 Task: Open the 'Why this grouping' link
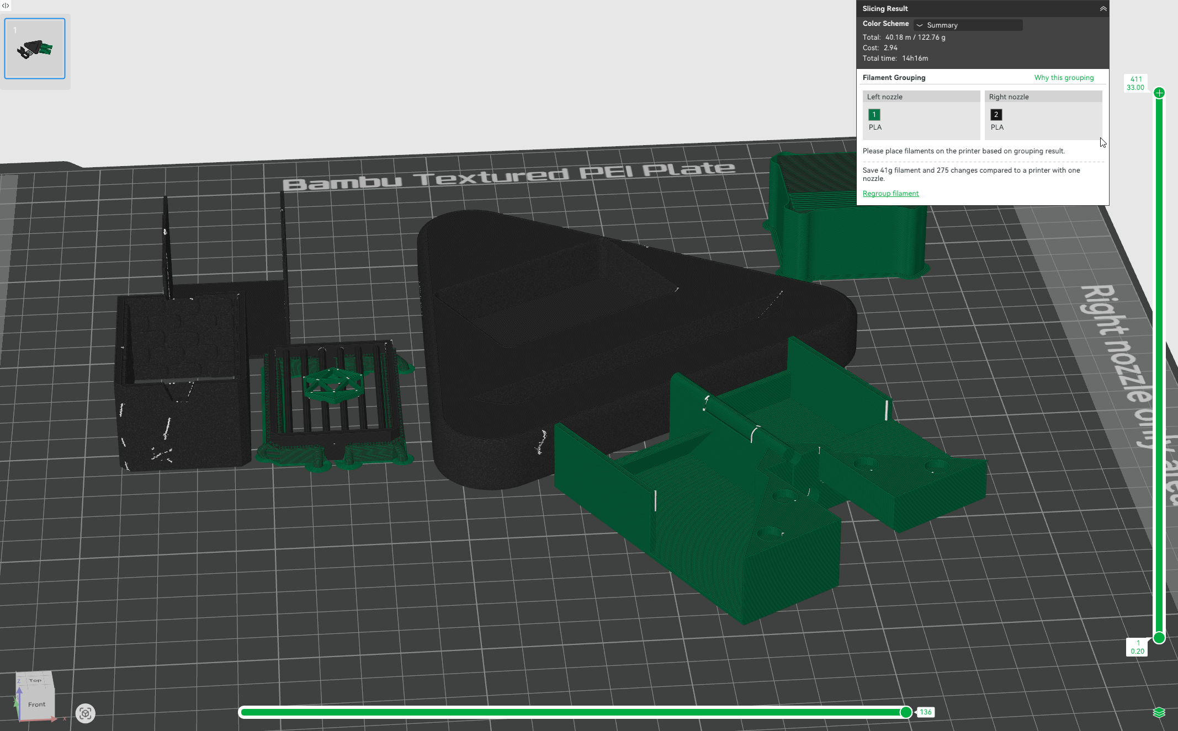(1063, 78)
